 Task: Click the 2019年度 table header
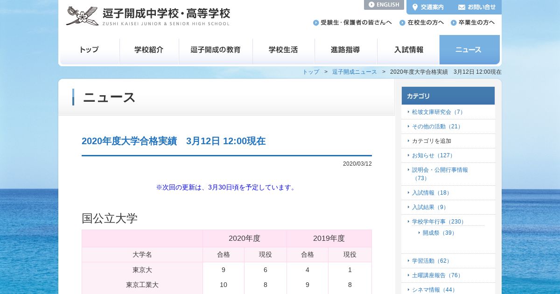329,238
